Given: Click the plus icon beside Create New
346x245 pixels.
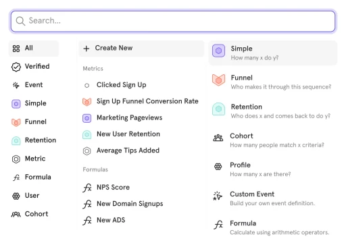Looking at the screenshot, I should tap(86, 49).
